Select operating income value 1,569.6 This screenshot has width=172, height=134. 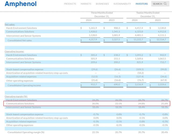point(139,59)
